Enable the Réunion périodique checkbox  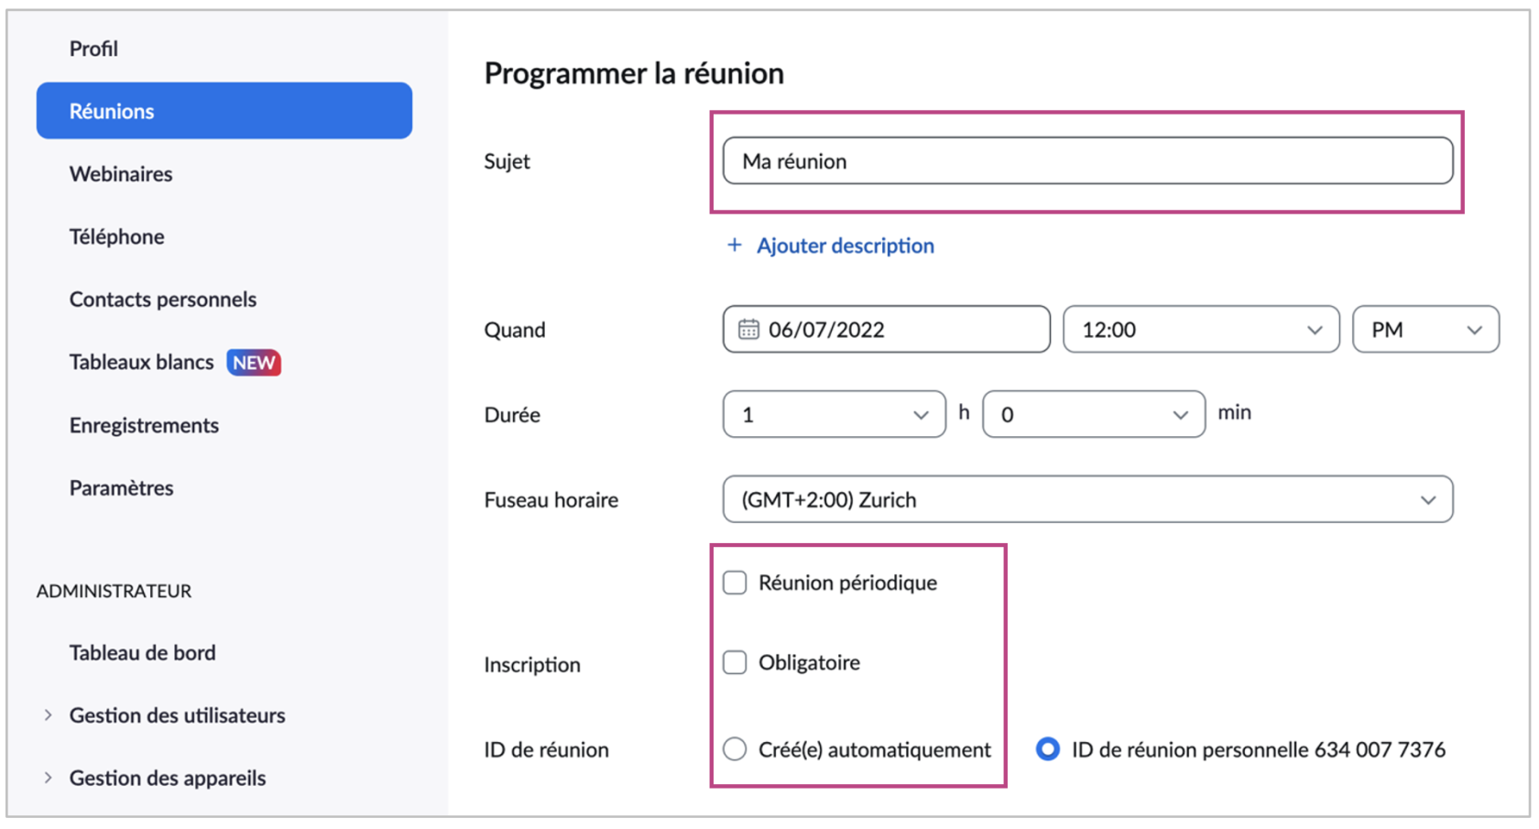(x=735, y=583)
